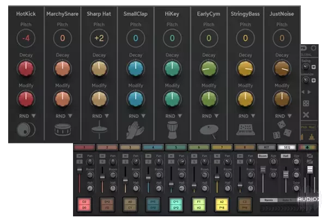Mute mixer channel 1
327x218 pixels.
80,156
